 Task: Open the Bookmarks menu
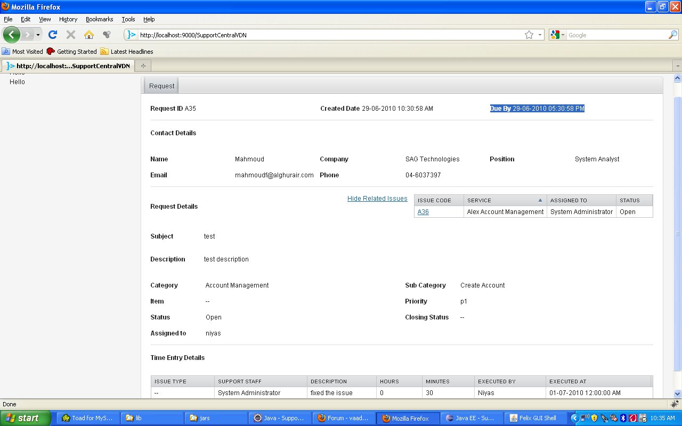click(99, 19)
